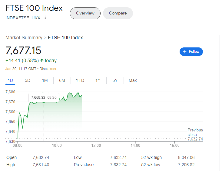Open the Disclaimer link
The image size is (222, 171).
[x=48, y=69]
